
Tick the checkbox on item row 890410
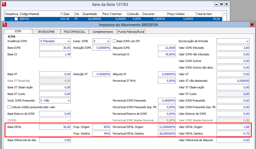point(16,19)
